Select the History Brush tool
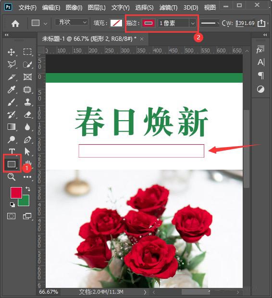Viewport: 272px width, 298px height. (12, 114)
